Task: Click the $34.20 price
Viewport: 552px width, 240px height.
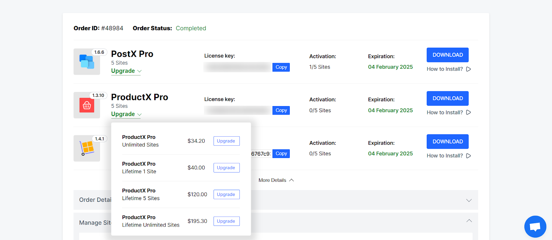Action: point(196,141)
